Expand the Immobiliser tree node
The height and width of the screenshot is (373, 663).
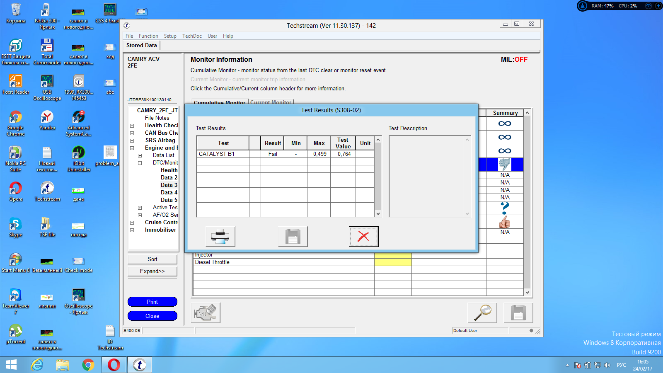132,230
